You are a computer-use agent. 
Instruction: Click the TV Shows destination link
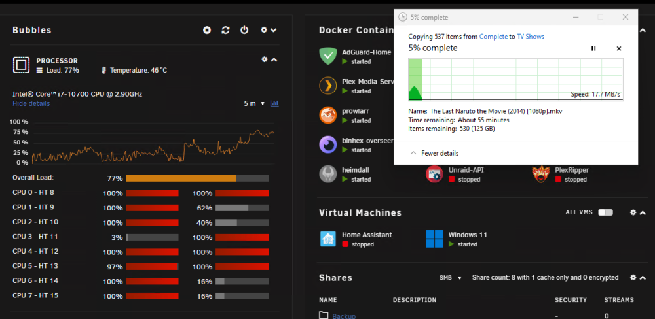531,37
